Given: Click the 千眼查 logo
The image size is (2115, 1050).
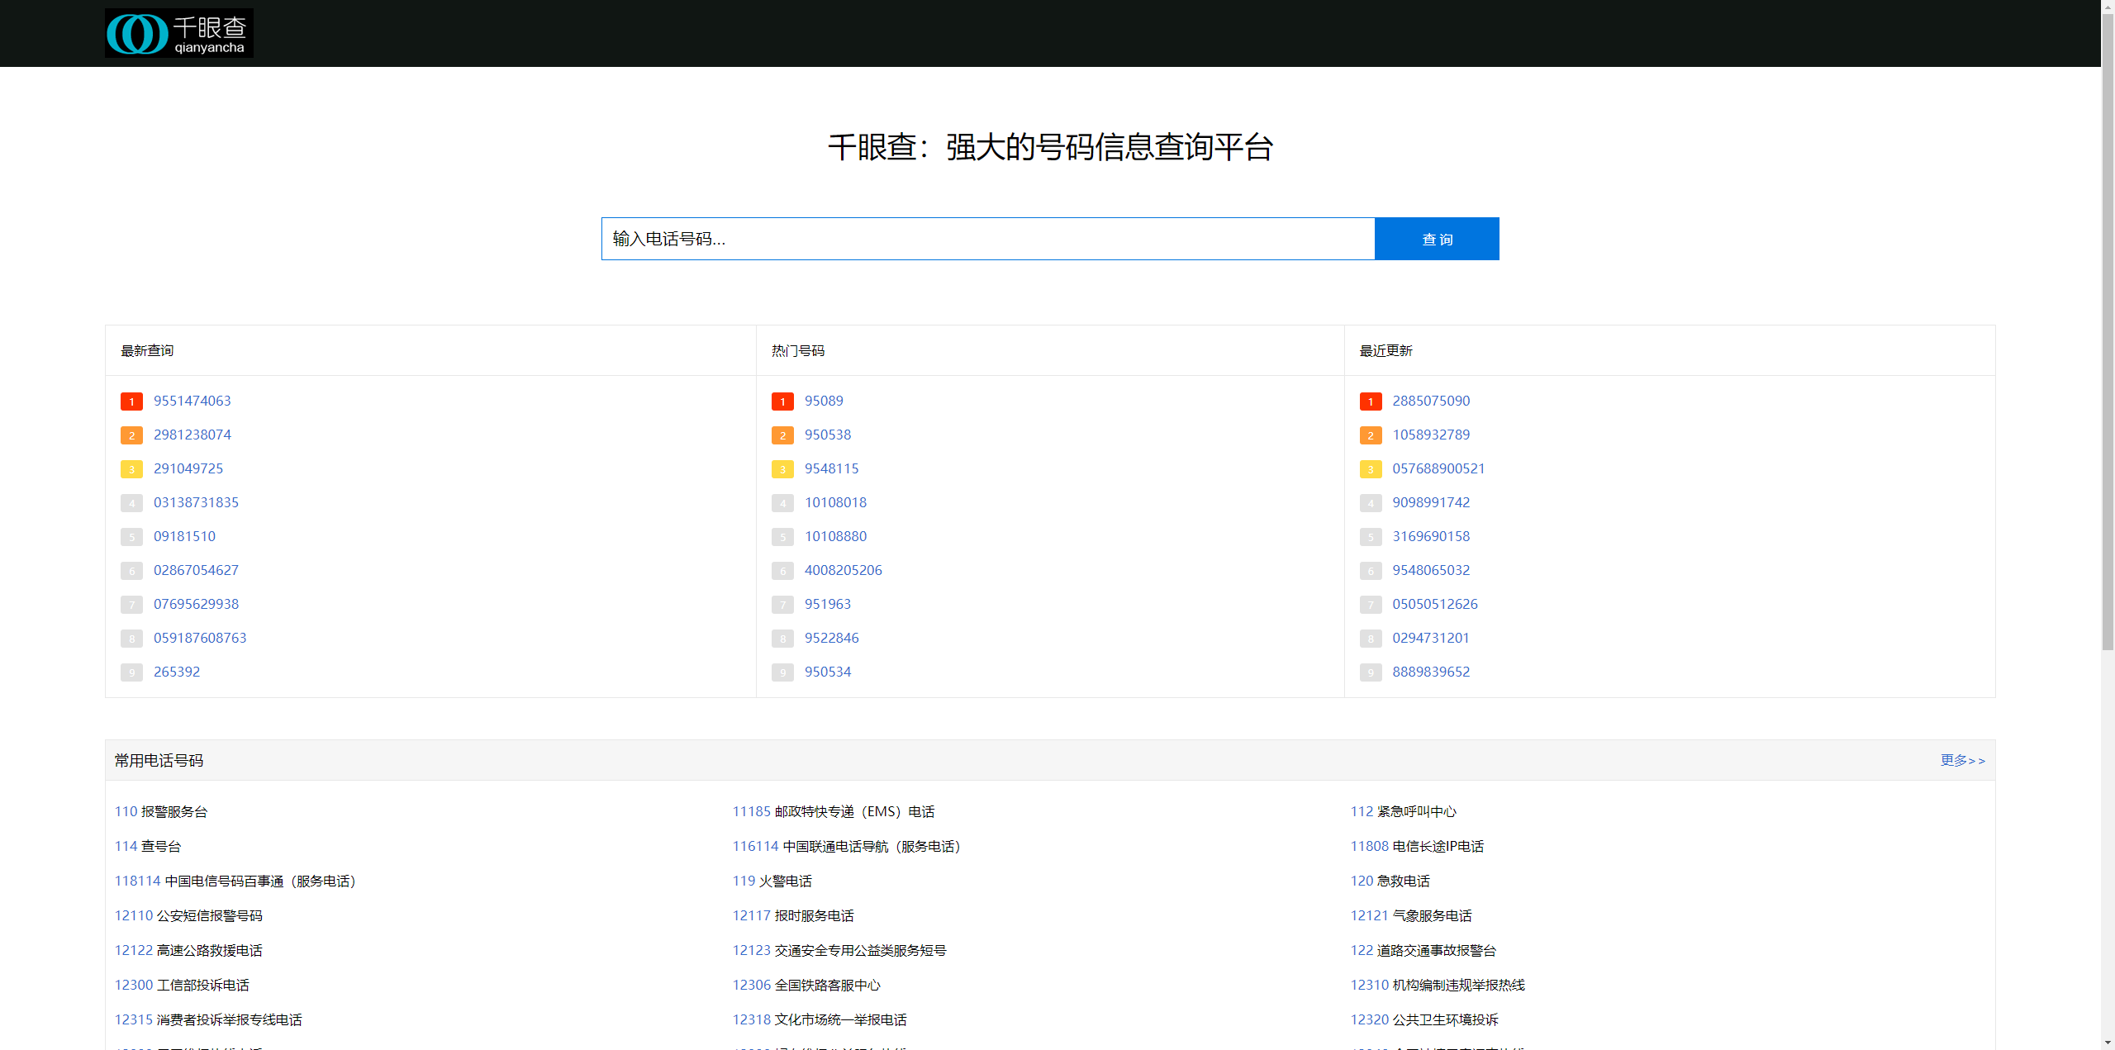Looking at the screenshot, I should [178, 33].
